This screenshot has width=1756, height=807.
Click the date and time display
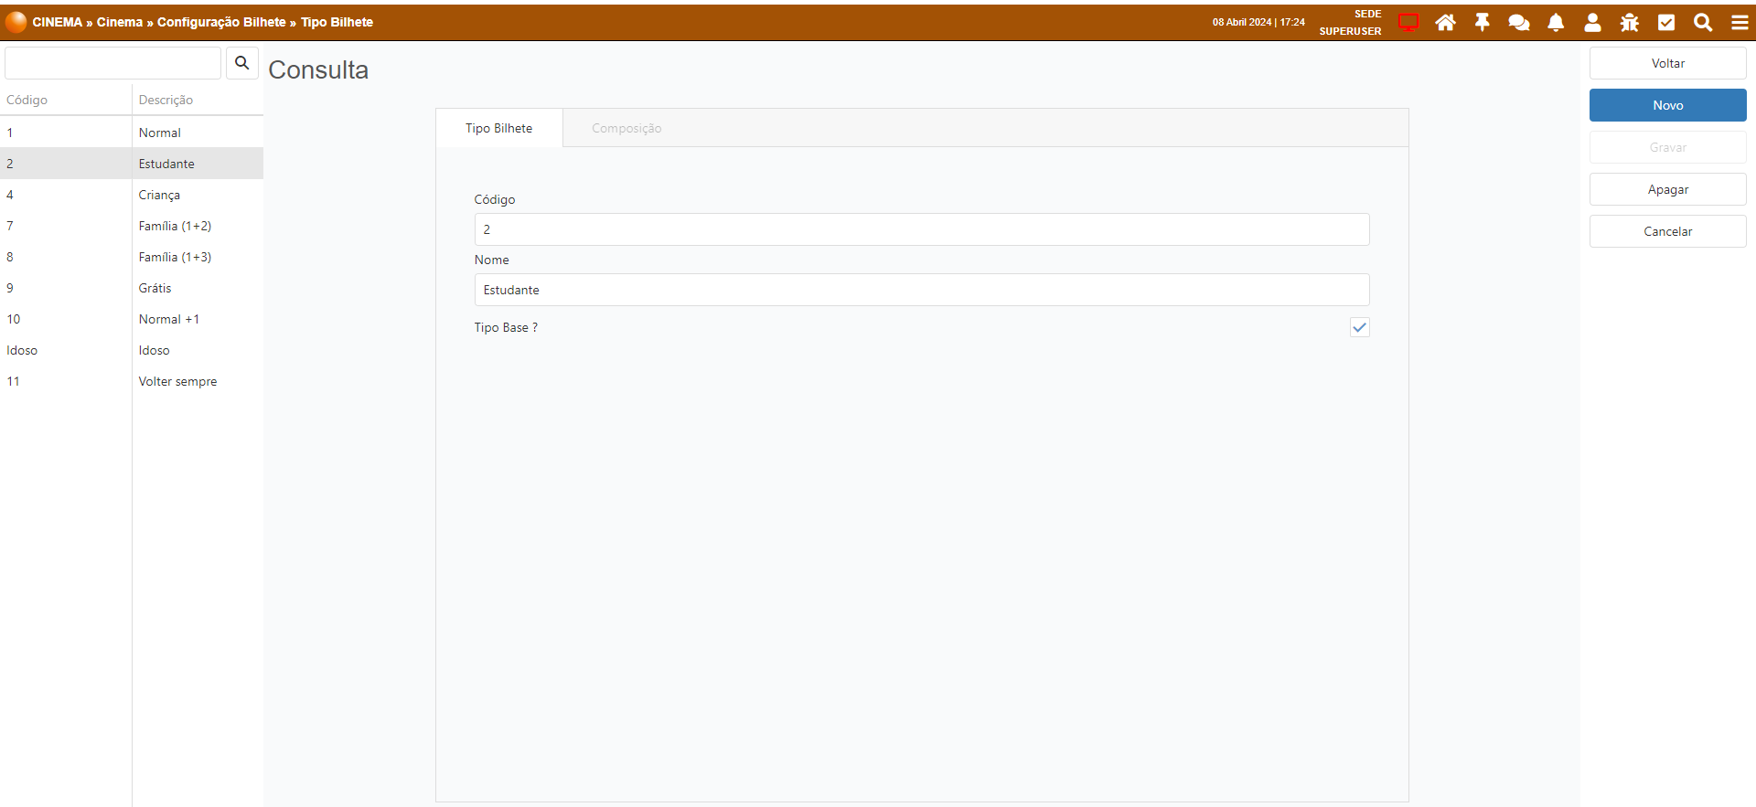(1258, 22)
